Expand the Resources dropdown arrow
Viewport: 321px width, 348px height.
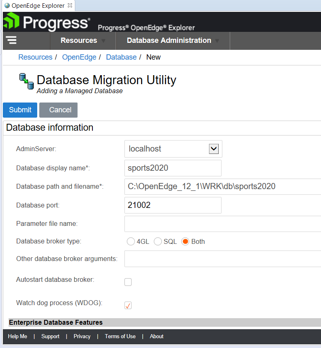coord(103,41)
